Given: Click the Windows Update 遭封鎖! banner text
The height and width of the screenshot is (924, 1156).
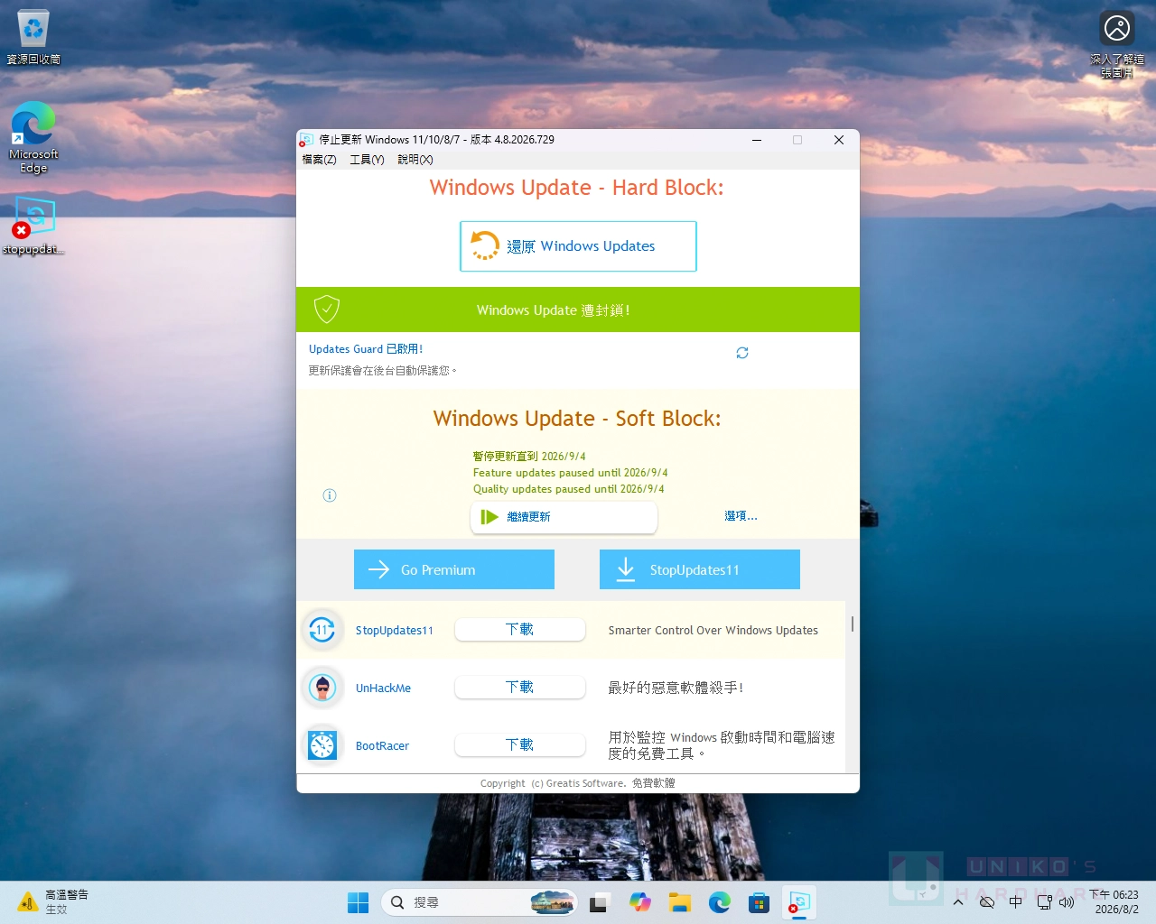Looking at the screenshot, I should point(554,310).
